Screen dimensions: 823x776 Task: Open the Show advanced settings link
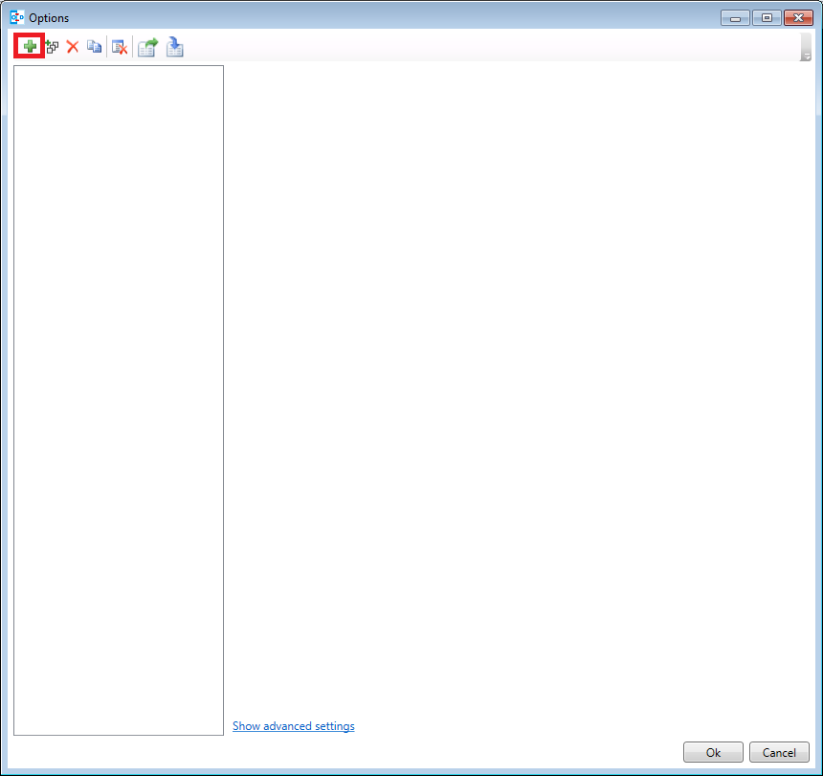pyautogui.click(x=293, y=726)
